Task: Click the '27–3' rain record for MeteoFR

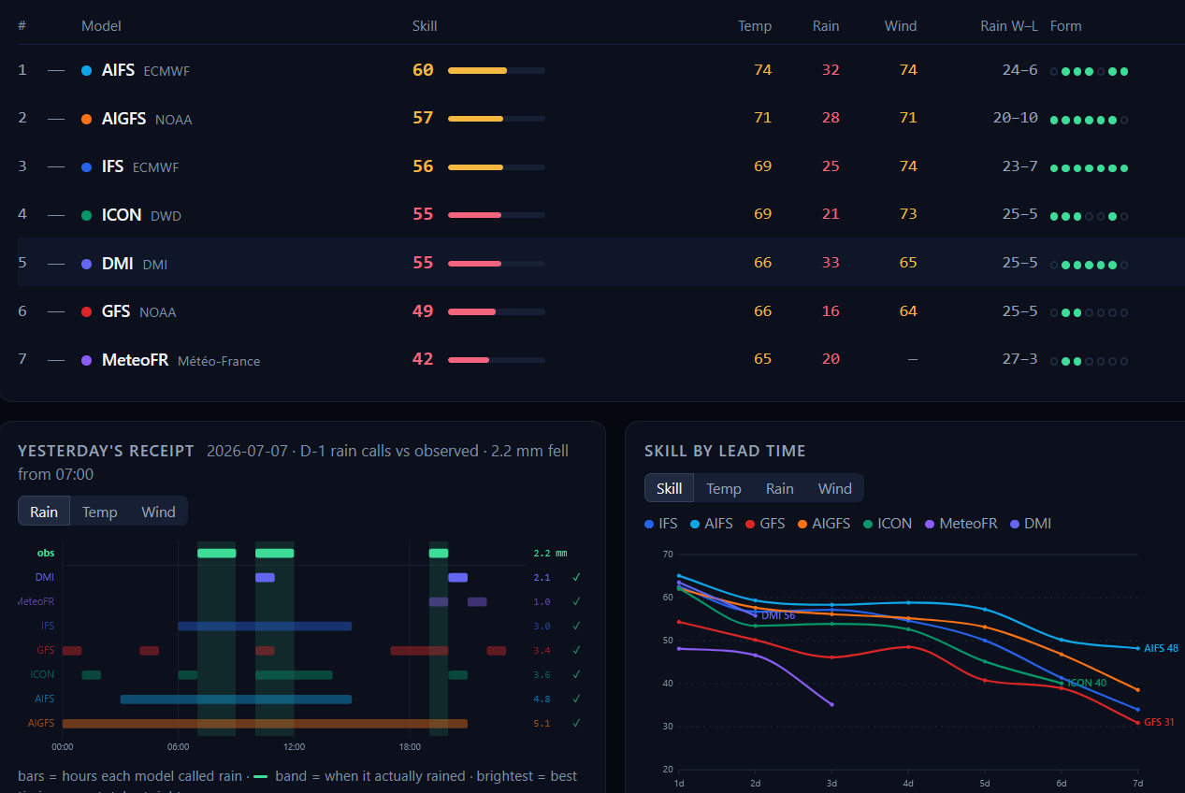Action: coord(1019,360)
